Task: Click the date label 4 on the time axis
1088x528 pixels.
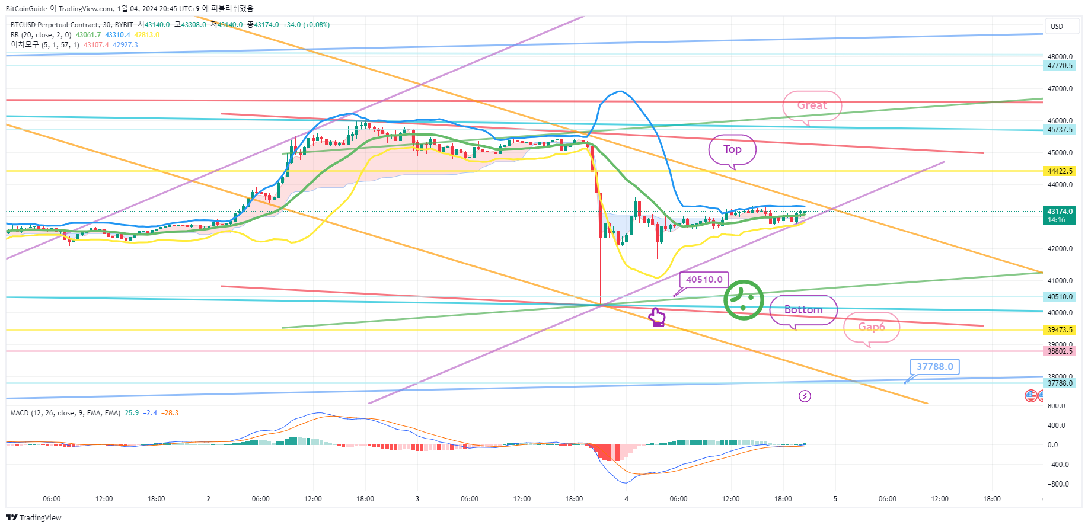Action: (626, 499)
